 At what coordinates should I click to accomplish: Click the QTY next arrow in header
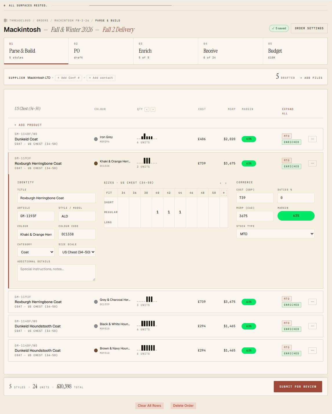click(x=153, y=109)
